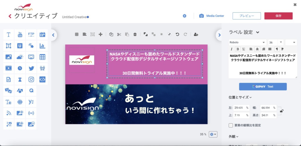This screenshot has height=146, width=301.
Task: Open the Media Center link
Action: pos(212,16)
